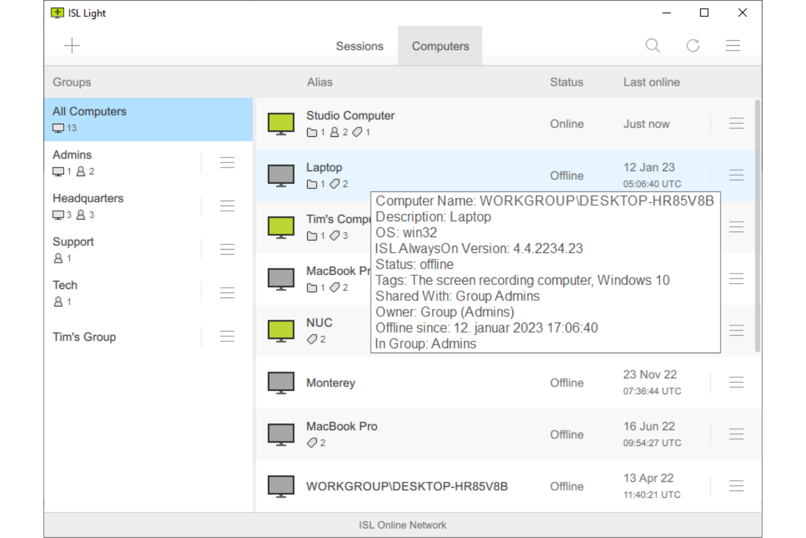Click the folder icon beneath Laptop
This screenshot has height=538, width=806.
coord(312,184)
